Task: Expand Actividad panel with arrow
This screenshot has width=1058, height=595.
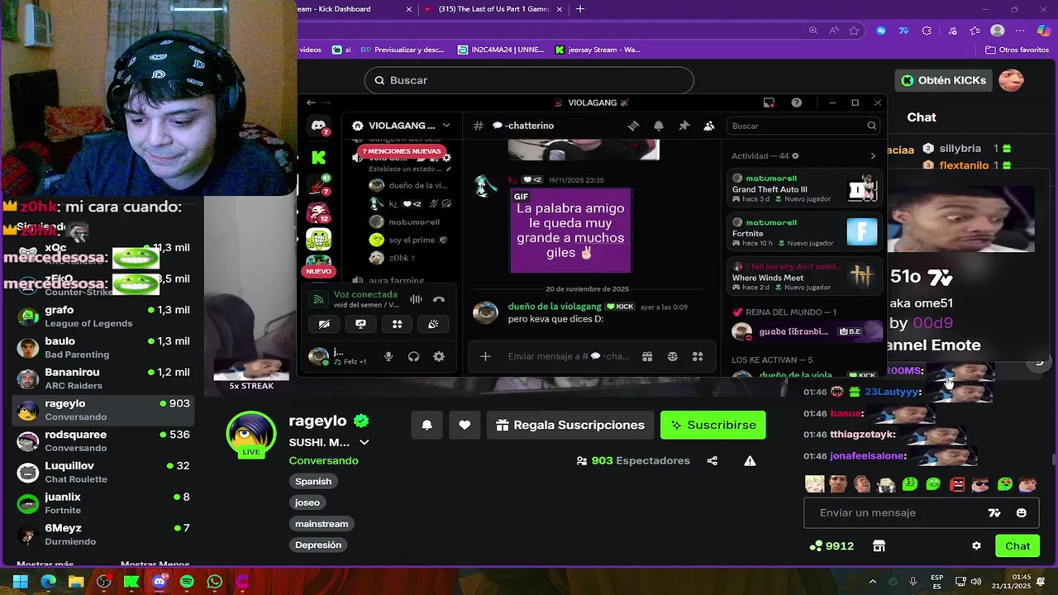Action: tap(873, 155)
